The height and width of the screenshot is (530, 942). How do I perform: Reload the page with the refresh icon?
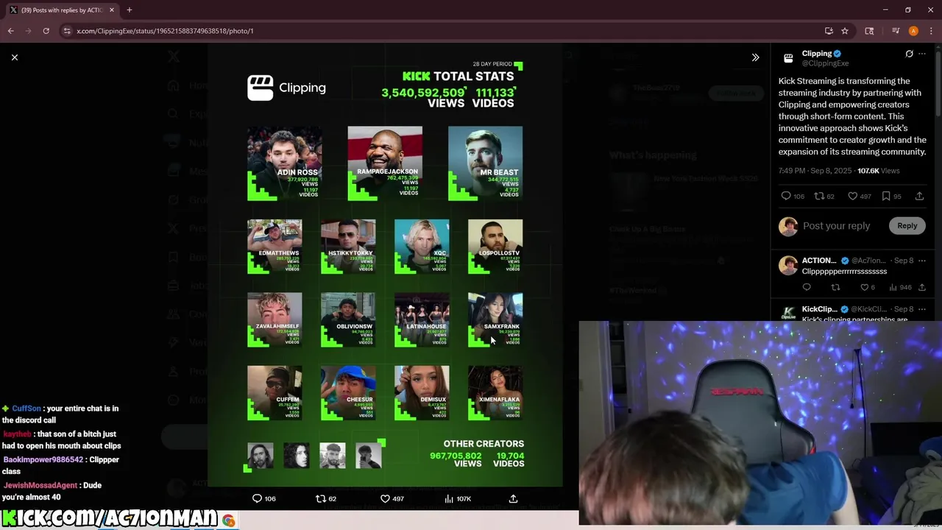(x=46, y=31)
